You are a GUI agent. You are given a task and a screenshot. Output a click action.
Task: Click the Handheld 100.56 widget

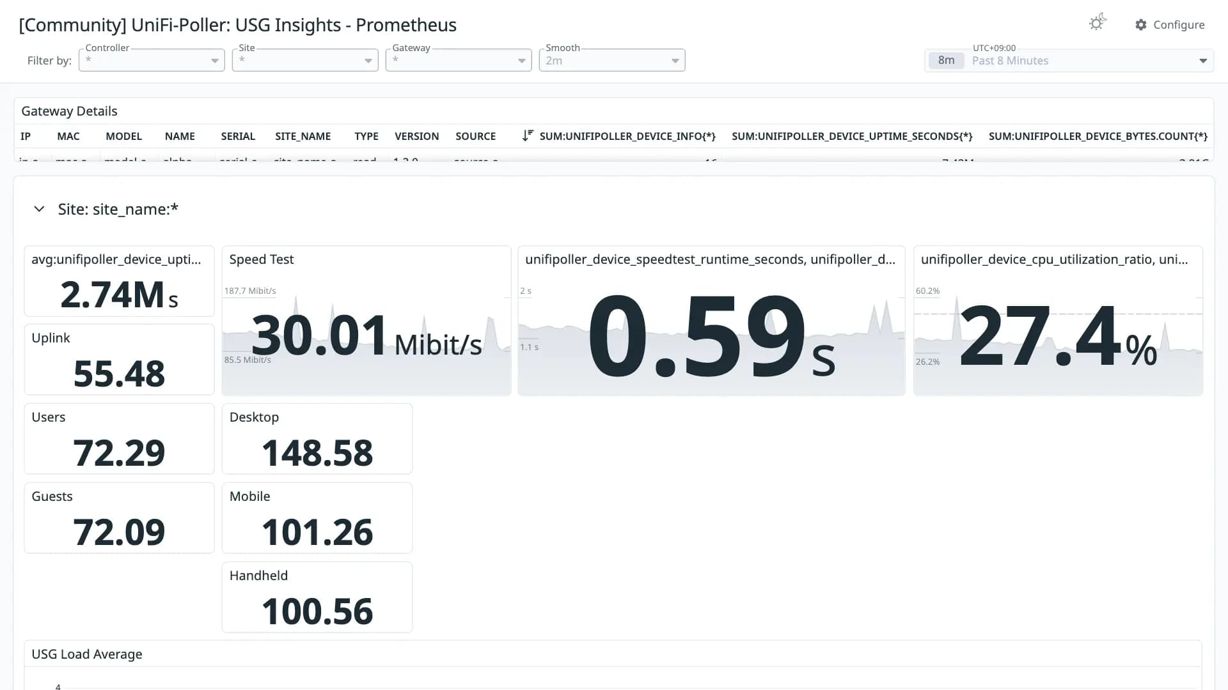(317, 597)
